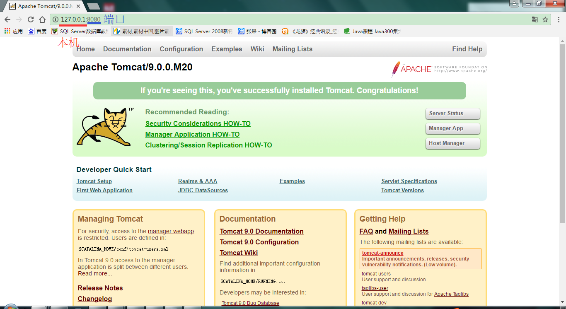566x309 pixels.
Task: Open Mailing Lists link in Getting Help
Action: (409, 231)
